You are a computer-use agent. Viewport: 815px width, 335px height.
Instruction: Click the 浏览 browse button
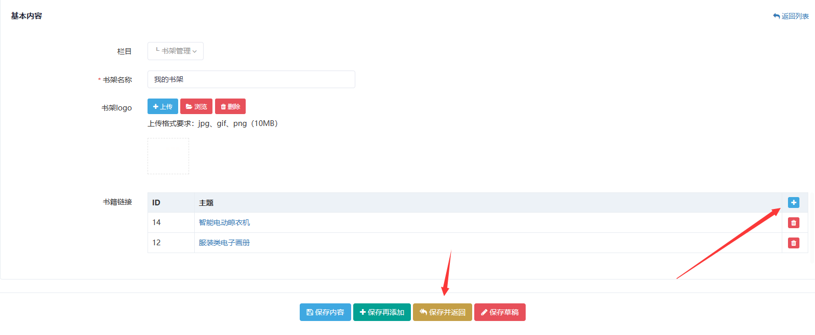196,106
